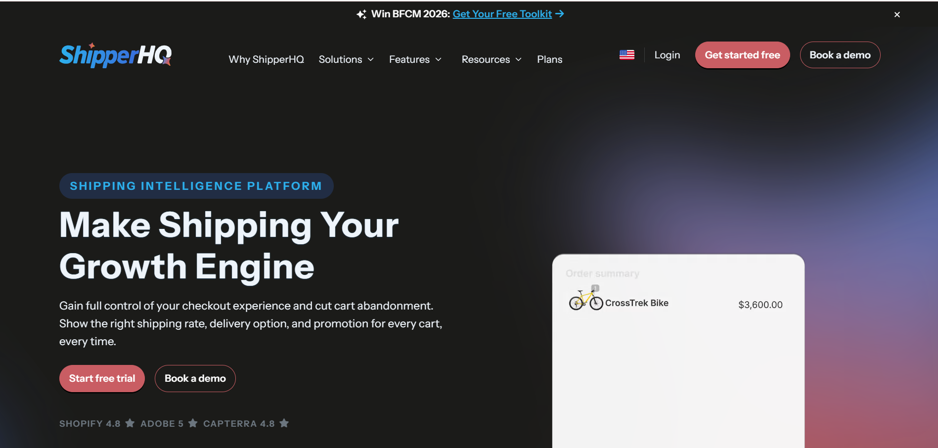Go to the Plans page
The height and width of the screenshot is (448, 938).
550,59
